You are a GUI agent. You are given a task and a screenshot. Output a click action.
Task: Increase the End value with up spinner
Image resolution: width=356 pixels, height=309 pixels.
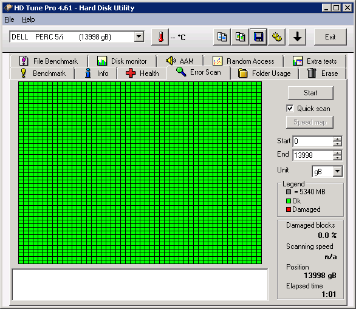[337, 153]
